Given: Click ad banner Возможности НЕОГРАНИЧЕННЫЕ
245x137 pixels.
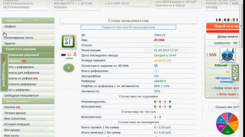Looking at the screenshot, I should (26, 5).
